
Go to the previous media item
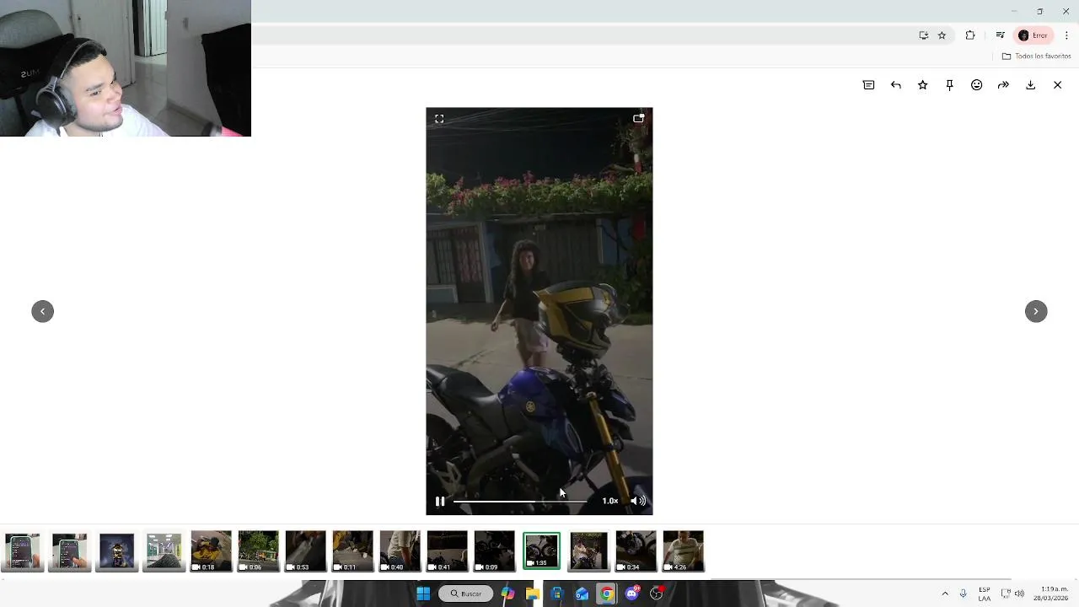click(x=42, y=311)
